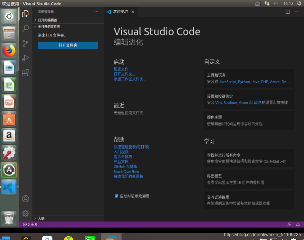Open the system menu gear in top panel
The height and width of the screenshot is (240, 304).
[x=299, y=3]
